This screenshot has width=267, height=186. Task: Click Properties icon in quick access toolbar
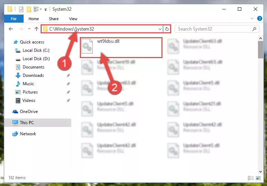pos(21,9)
